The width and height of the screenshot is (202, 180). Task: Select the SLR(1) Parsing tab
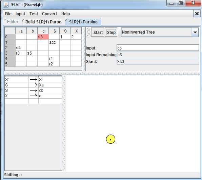[x=83, y=22]
